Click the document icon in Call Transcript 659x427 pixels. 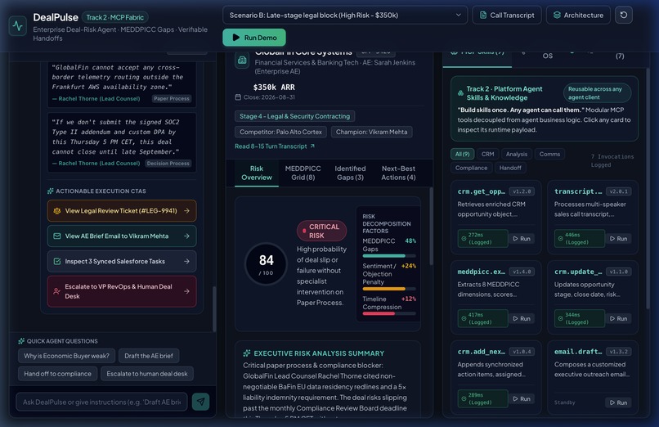[483, 15]
